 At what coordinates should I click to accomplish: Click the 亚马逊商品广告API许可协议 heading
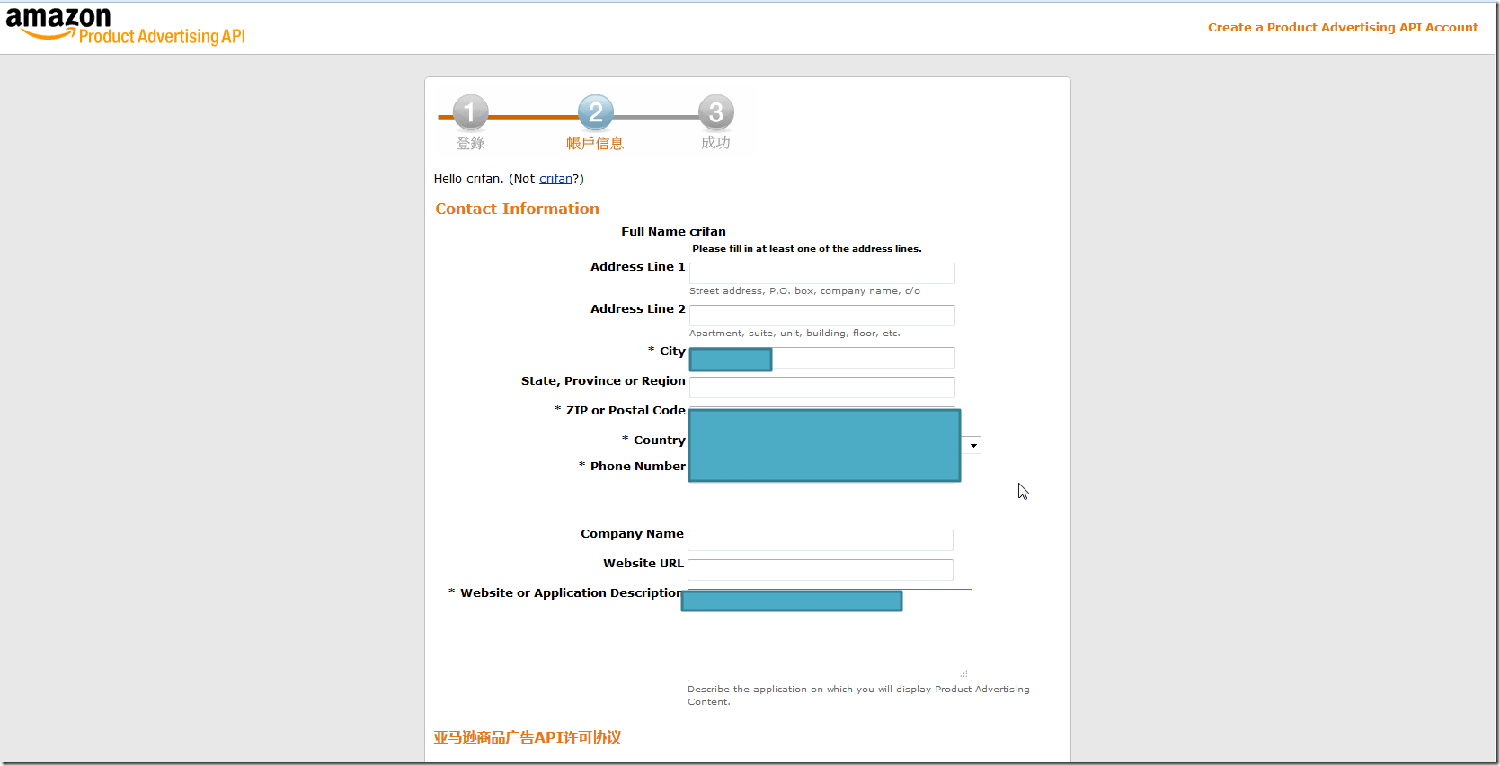pyautogui.click(x=528, y=737)
